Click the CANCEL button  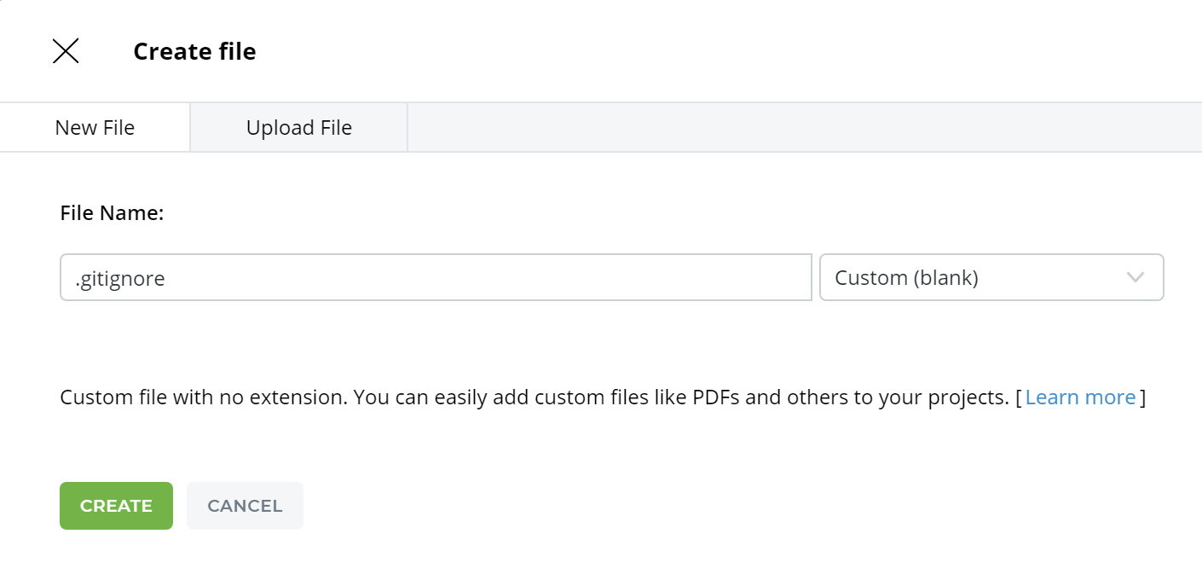[245, 506]
